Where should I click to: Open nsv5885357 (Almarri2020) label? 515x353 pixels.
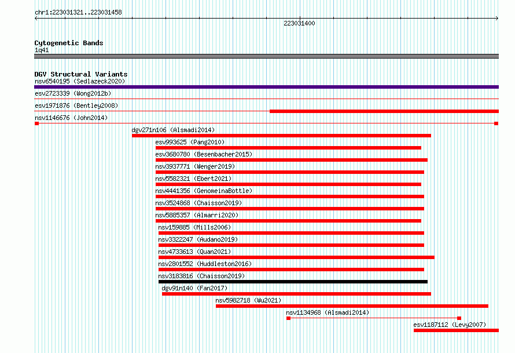point(197,215)
